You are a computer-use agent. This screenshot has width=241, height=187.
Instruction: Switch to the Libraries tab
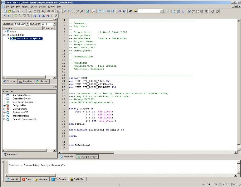point(42,81)
